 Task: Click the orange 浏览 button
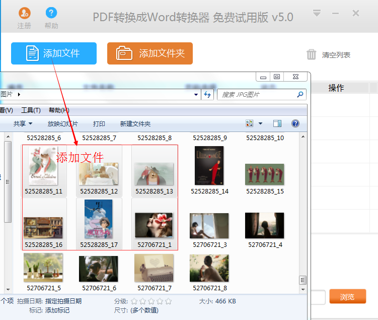coord(347,296)
